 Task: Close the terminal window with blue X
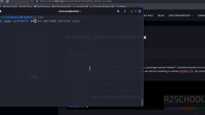coord(140,11)
